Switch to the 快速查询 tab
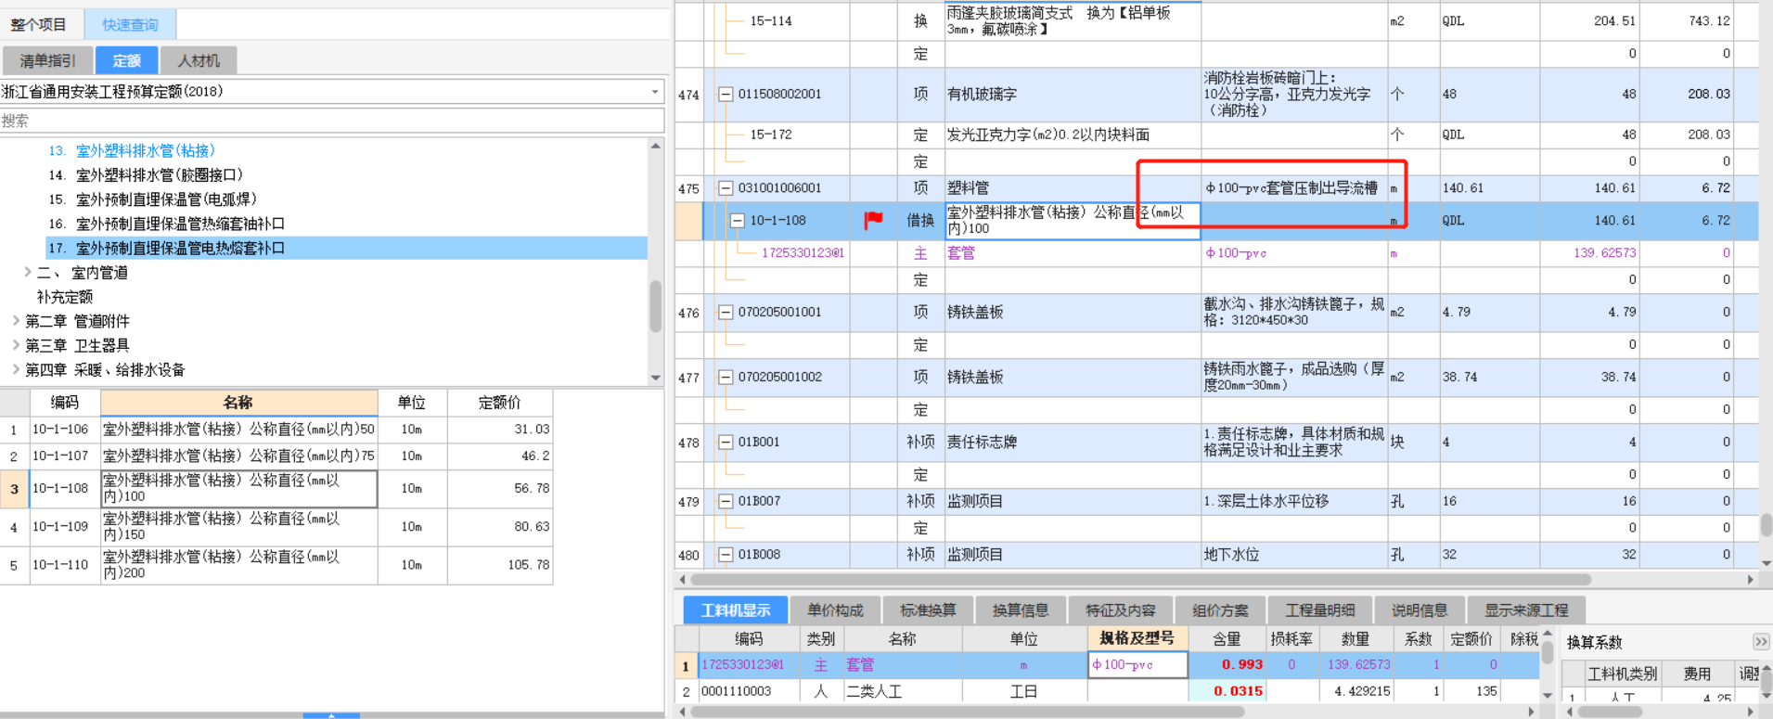1773x719 pixels. tap(130, 24)
